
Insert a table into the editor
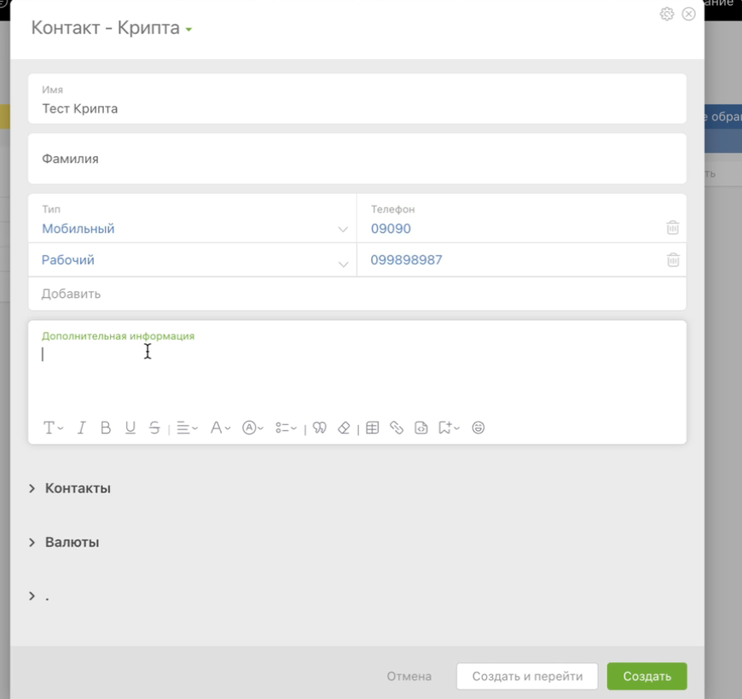pos(373,428)
